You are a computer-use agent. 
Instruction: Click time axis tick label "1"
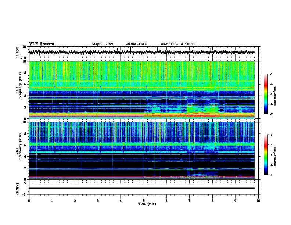click(52, 201)
